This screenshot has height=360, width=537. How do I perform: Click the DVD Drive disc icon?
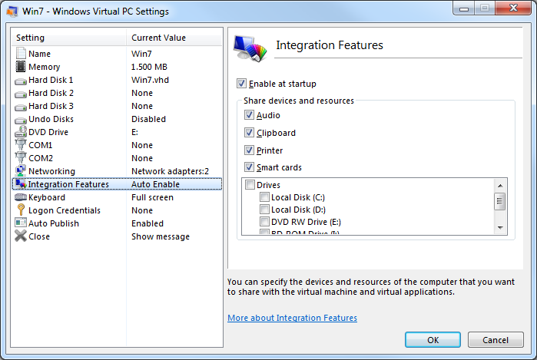point(21,132)
